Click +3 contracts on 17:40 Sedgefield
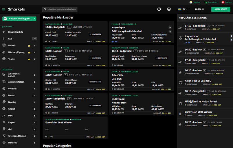 click(x=162, y=58)
